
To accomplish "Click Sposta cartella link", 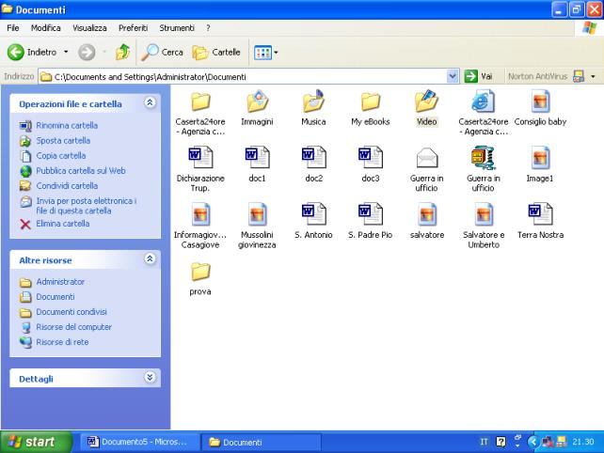I will point(63,140).
